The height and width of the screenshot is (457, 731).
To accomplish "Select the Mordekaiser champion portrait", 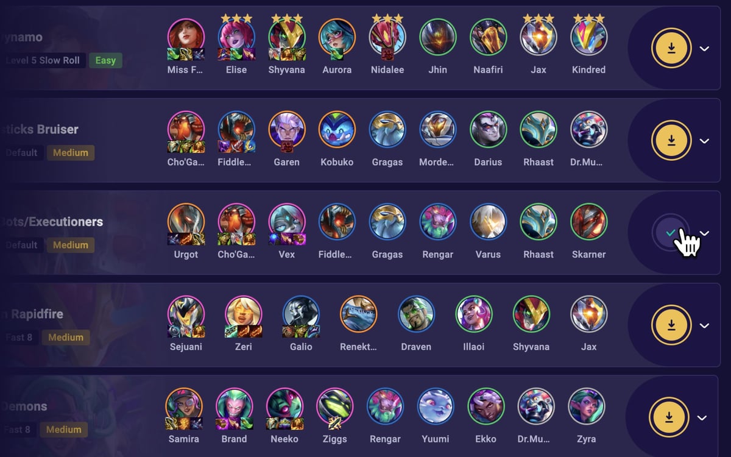I will 437,130.
